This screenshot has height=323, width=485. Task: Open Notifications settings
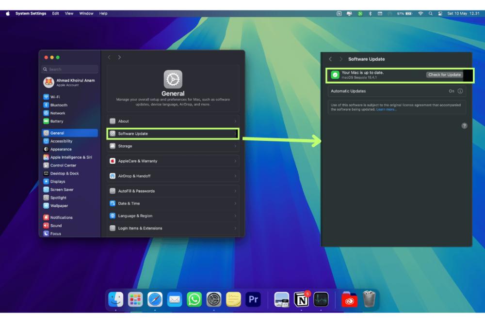point(69,217)
